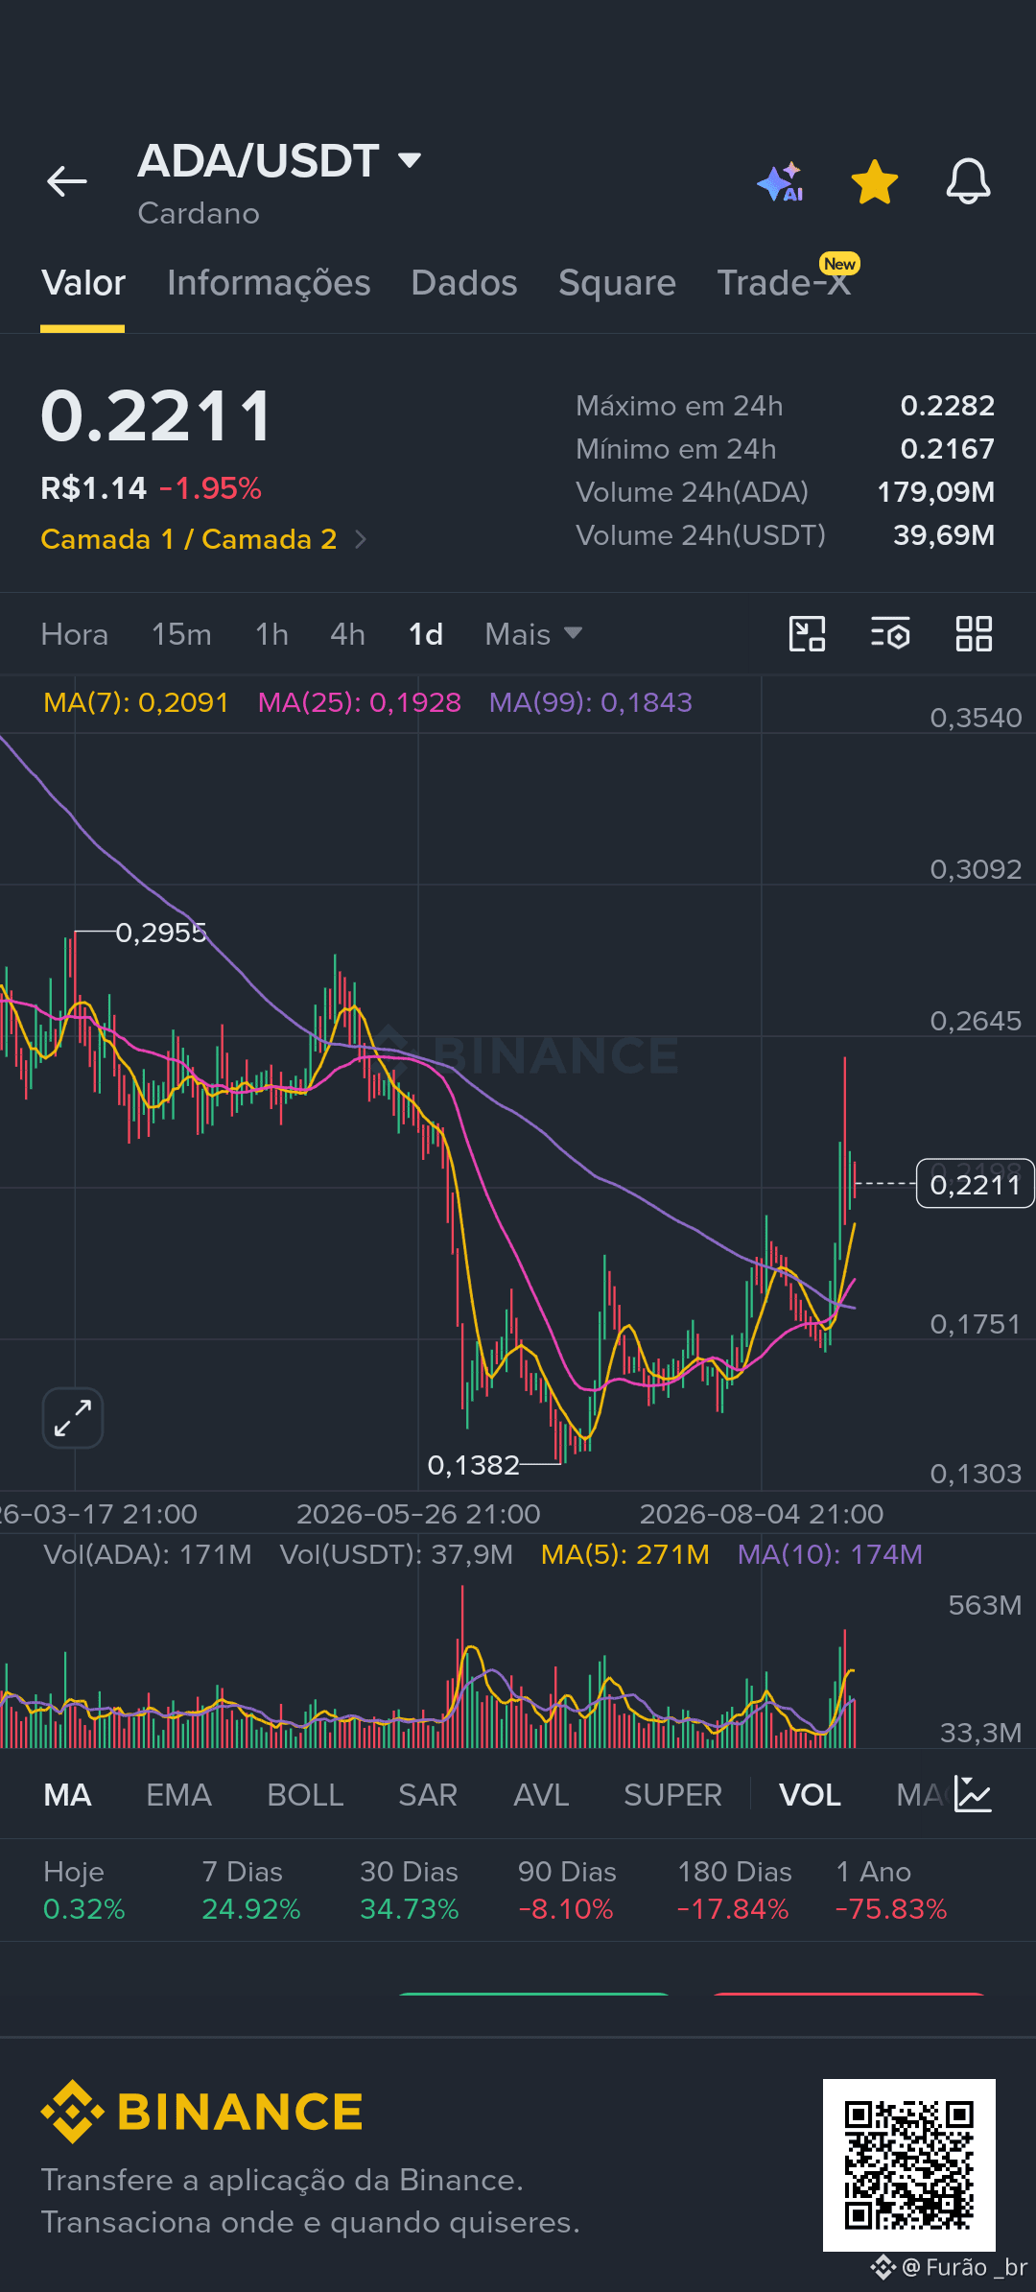Click the Mínimo em 24h value 0.2167
This screenshot has height=2292, width=1036.
(947, 449)
